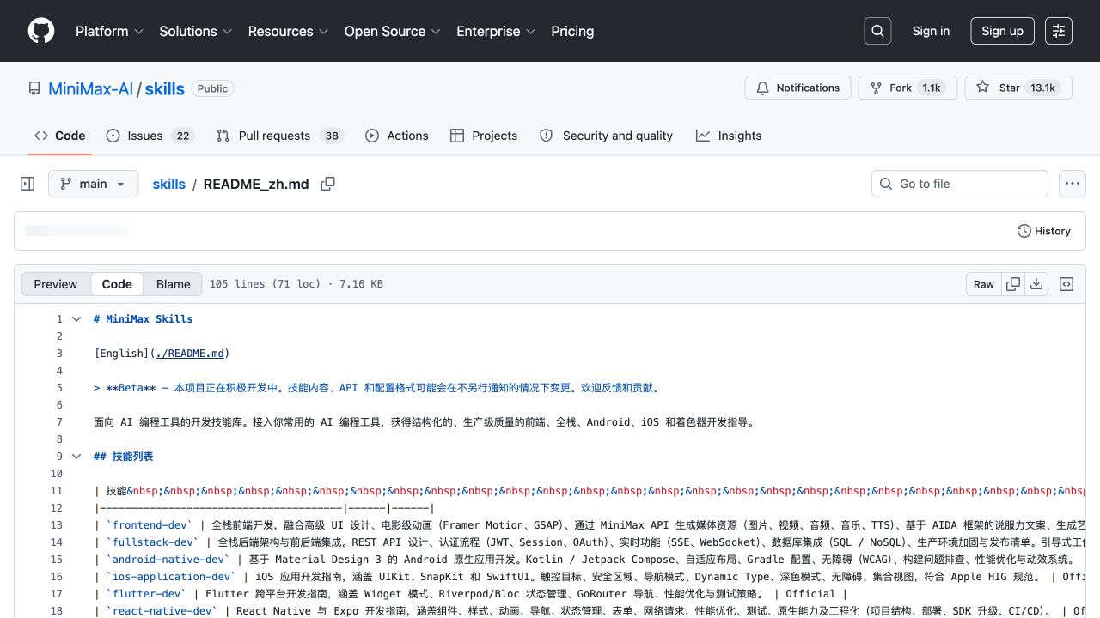1100x618 pixels.
Task: Open the Issues tab
Action: [150, 136]
